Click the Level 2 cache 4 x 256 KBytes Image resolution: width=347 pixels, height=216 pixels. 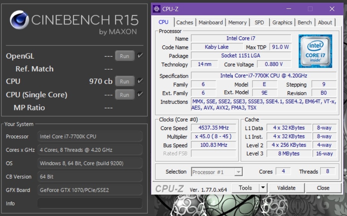(x=289, y=145)
